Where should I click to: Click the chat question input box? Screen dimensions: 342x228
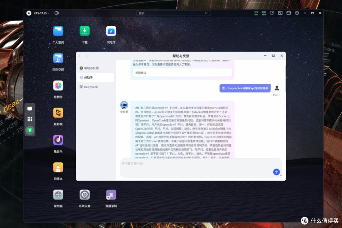click(201, 168)
